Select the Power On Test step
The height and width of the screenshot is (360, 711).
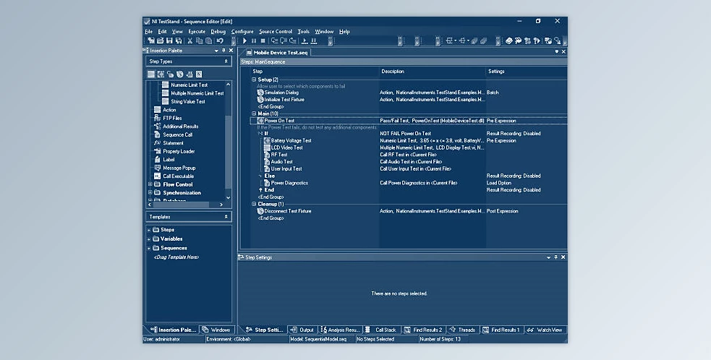(x=278, y=121)
